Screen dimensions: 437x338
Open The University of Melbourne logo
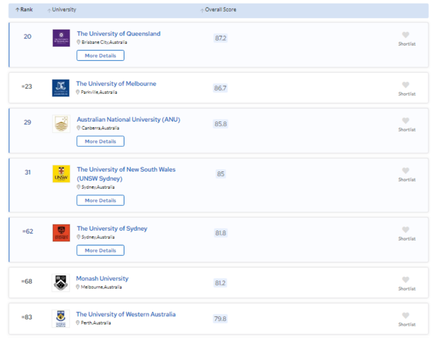click(x=61, y=88)
